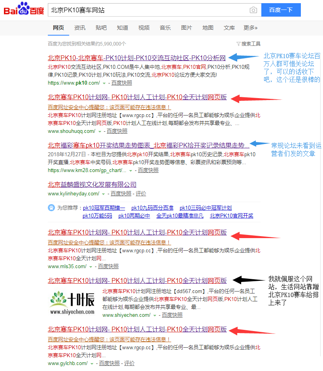
Task: Click the www.gylchb.com/ URL
Action: (x=68, y=363)
